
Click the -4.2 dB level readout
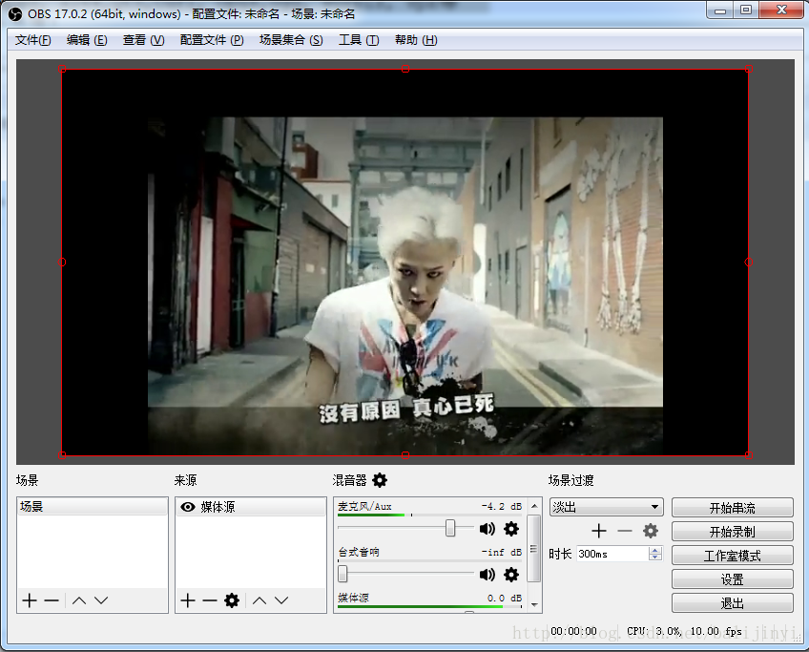pyautogui.click(x=502, y=507)
